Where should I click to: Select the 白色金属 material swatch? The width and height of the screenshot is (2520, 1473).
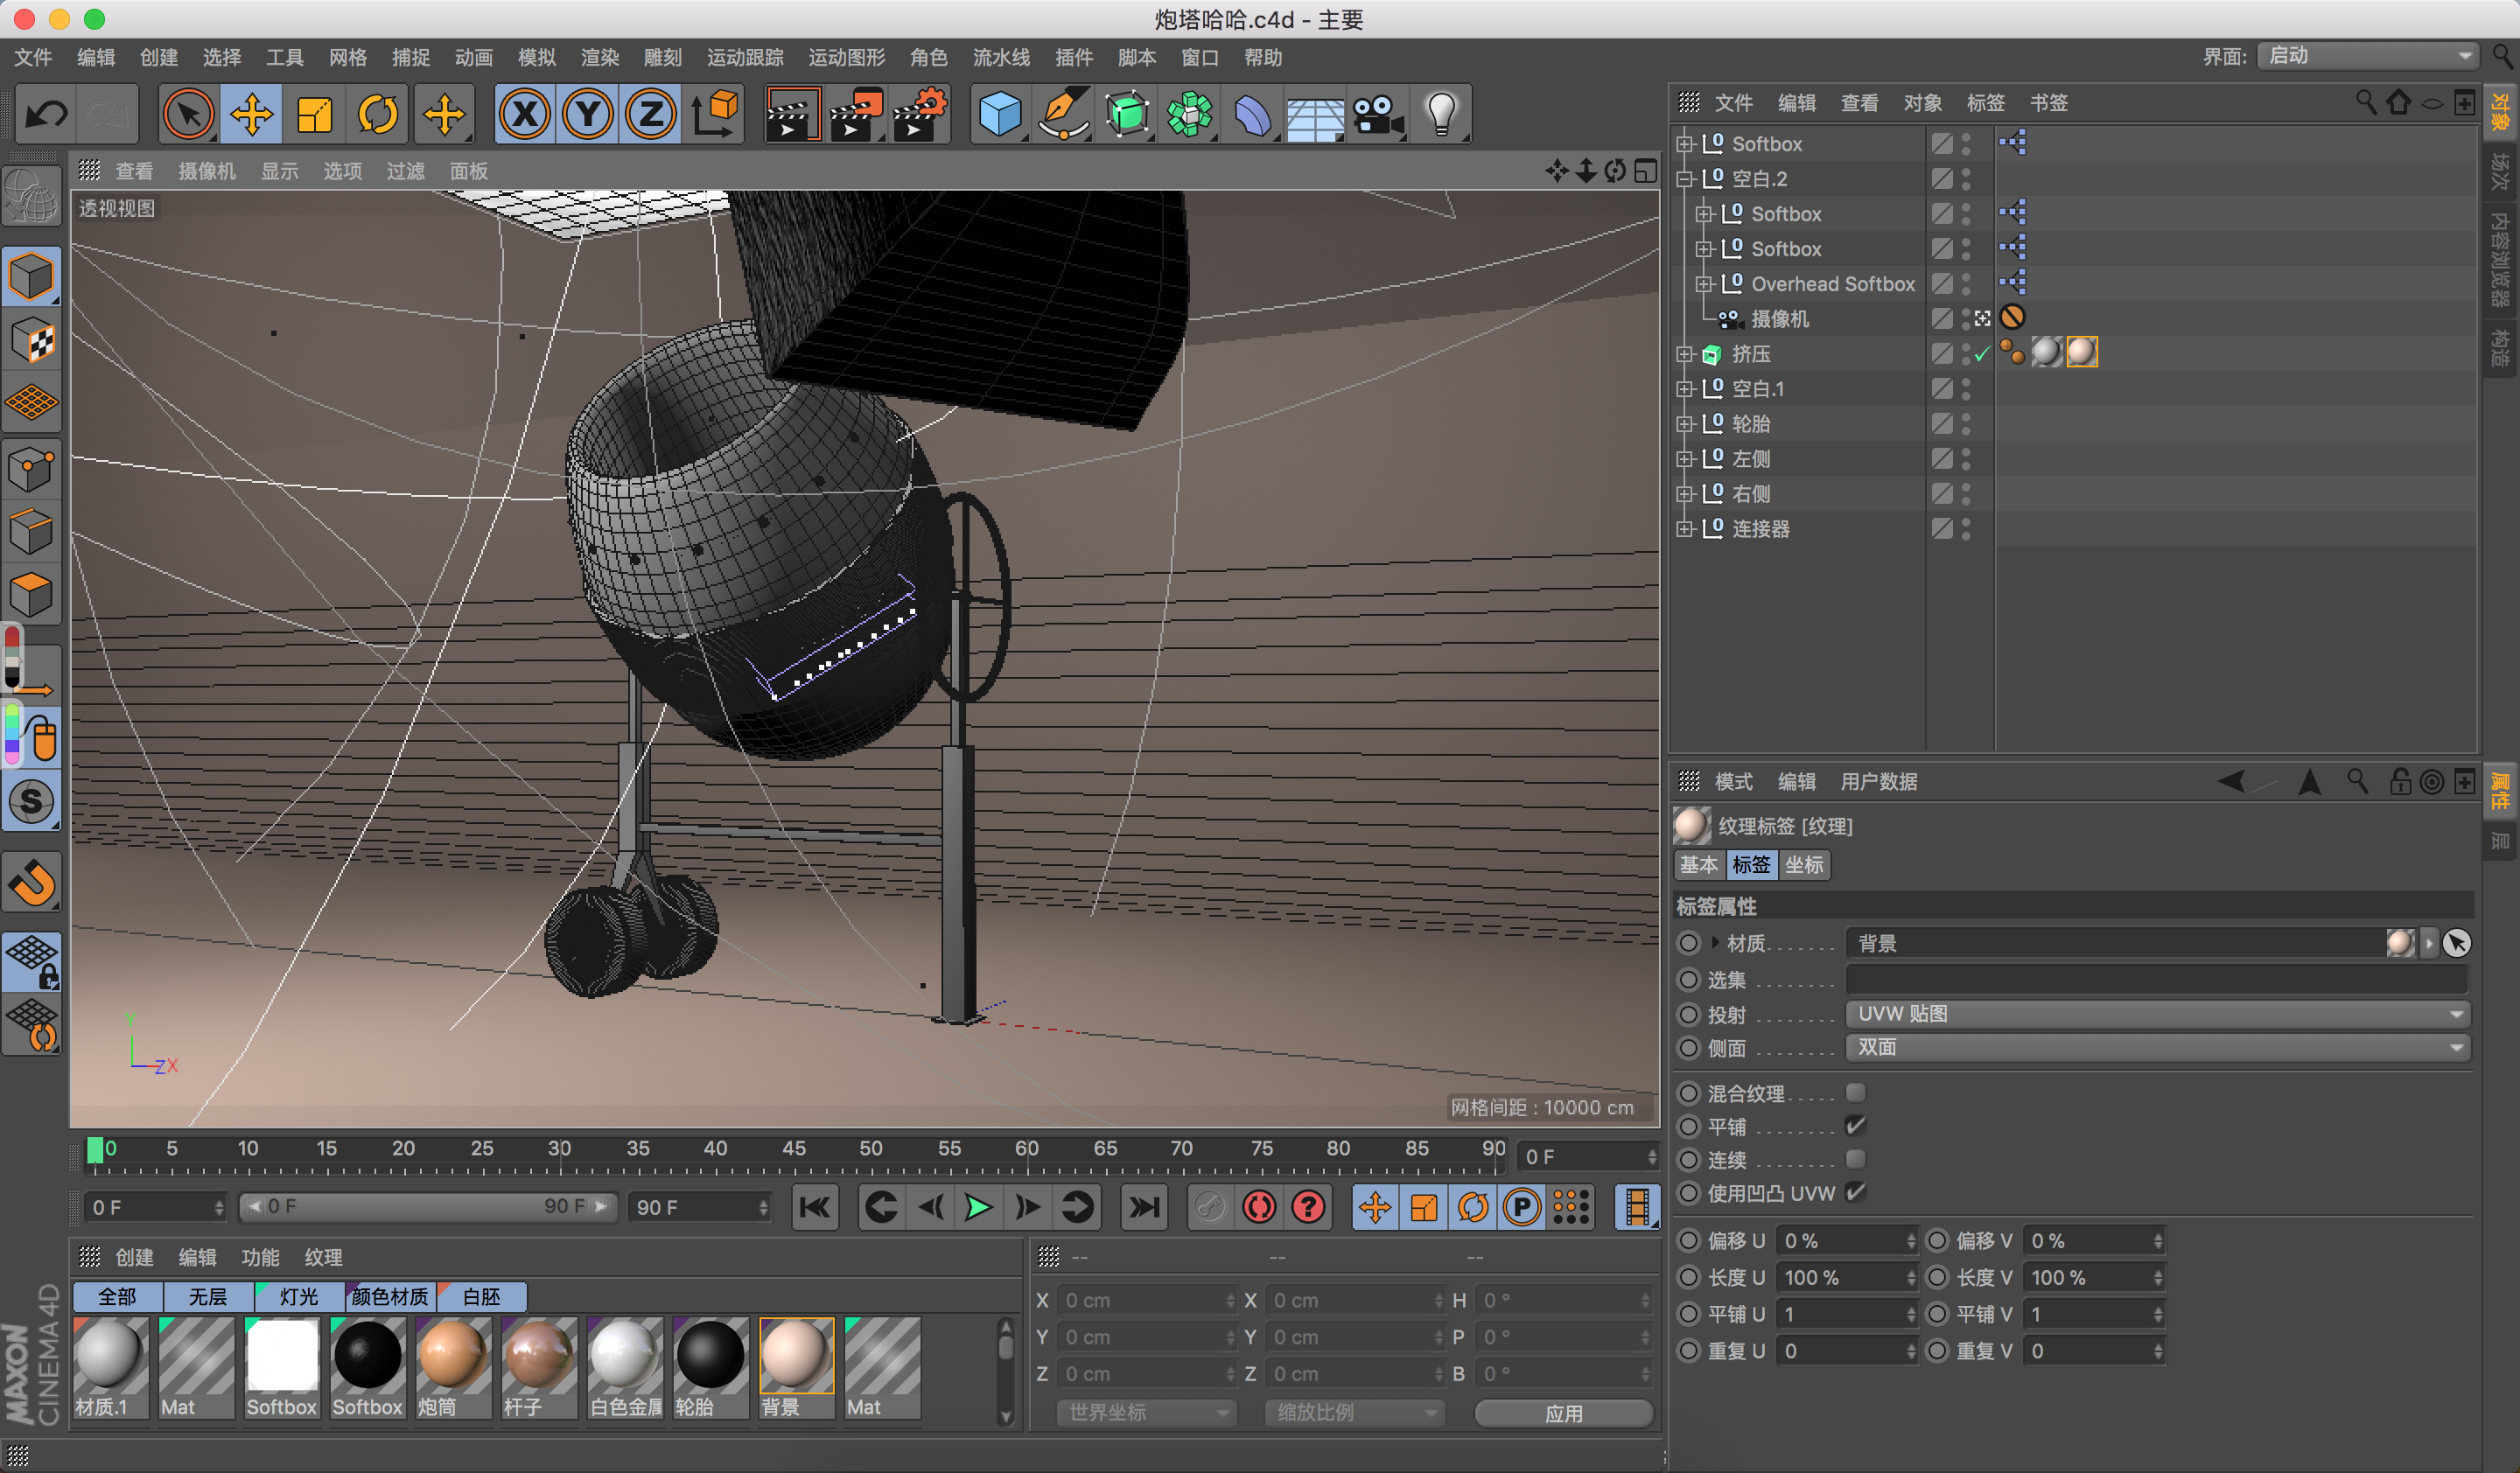pyautogui.click(x=625, y=1366)
